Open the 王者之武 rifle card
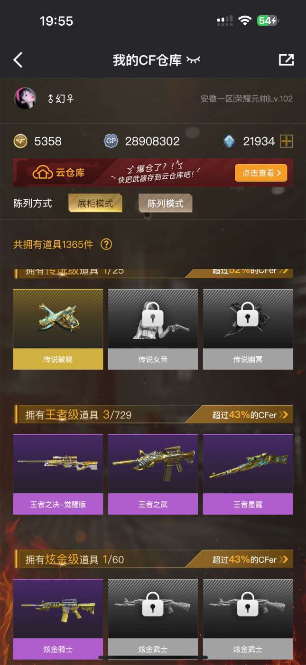 pos(153,474)
